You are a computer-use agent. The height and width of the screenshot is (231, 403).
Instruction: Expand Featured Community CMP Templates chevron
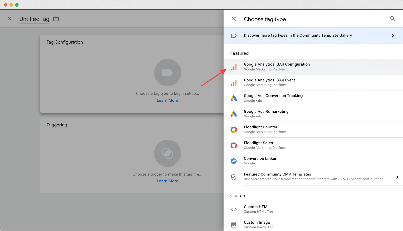pyautogui.click(x=397, y=177)
